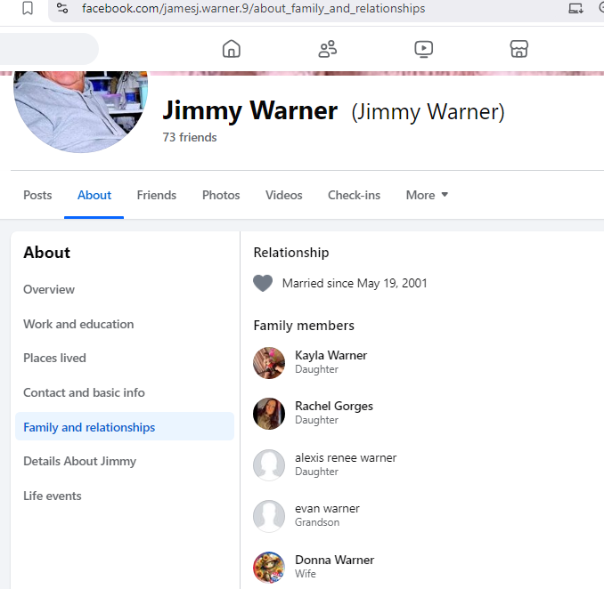Open Life events section

tap(53, 496)
